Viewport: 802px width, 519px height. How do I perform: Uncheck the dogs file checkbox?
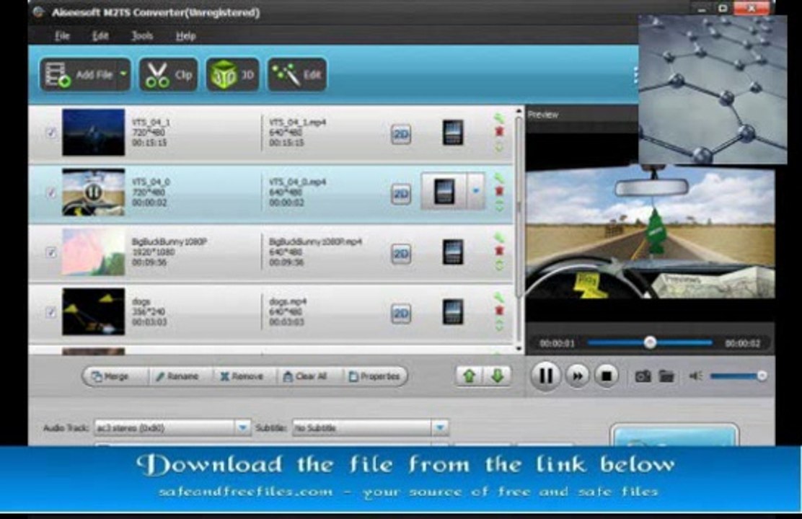[50, 312]
